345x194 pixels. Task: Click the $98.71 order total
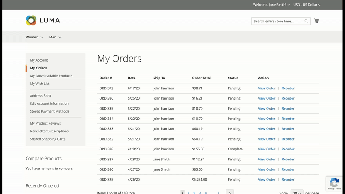[x=197, y=88]
